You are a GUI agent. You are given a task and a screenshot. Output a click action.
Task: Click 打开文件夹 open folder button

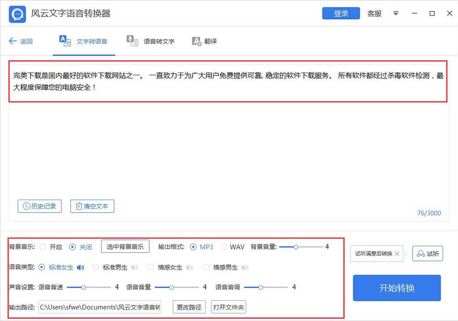(x=228, y=307)
